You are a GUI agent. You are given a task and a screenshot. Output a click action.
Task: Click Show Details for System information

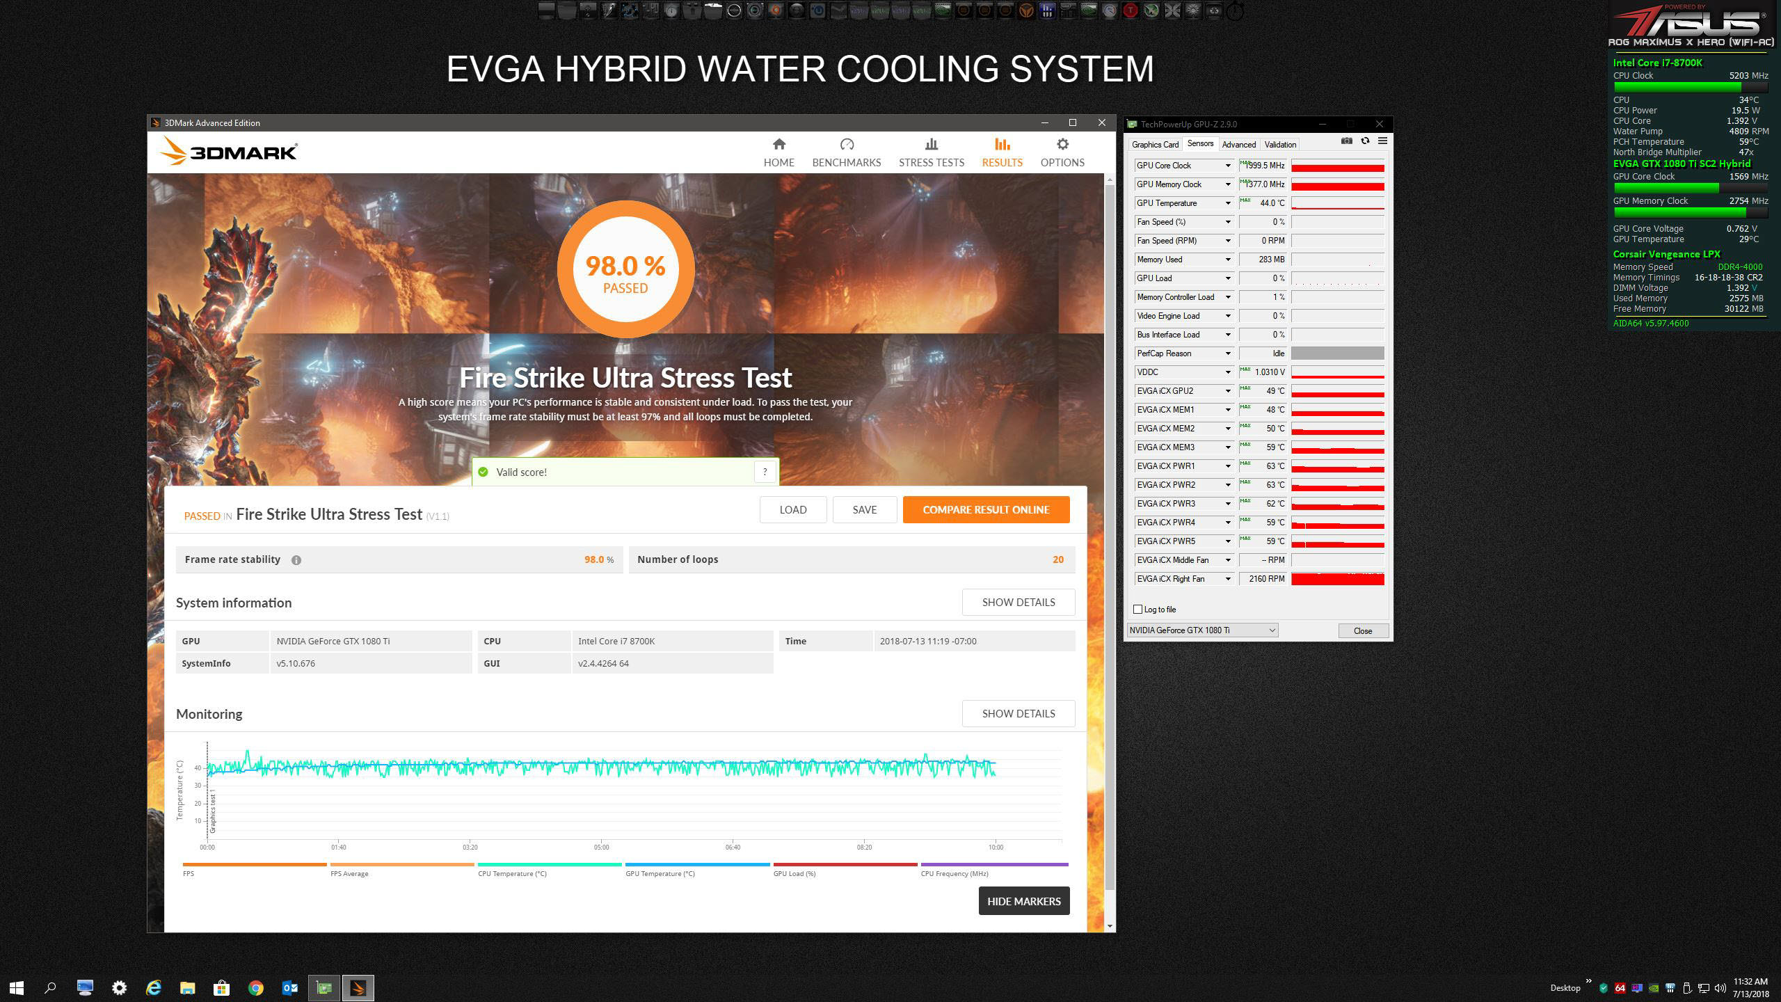[1018, 603]
